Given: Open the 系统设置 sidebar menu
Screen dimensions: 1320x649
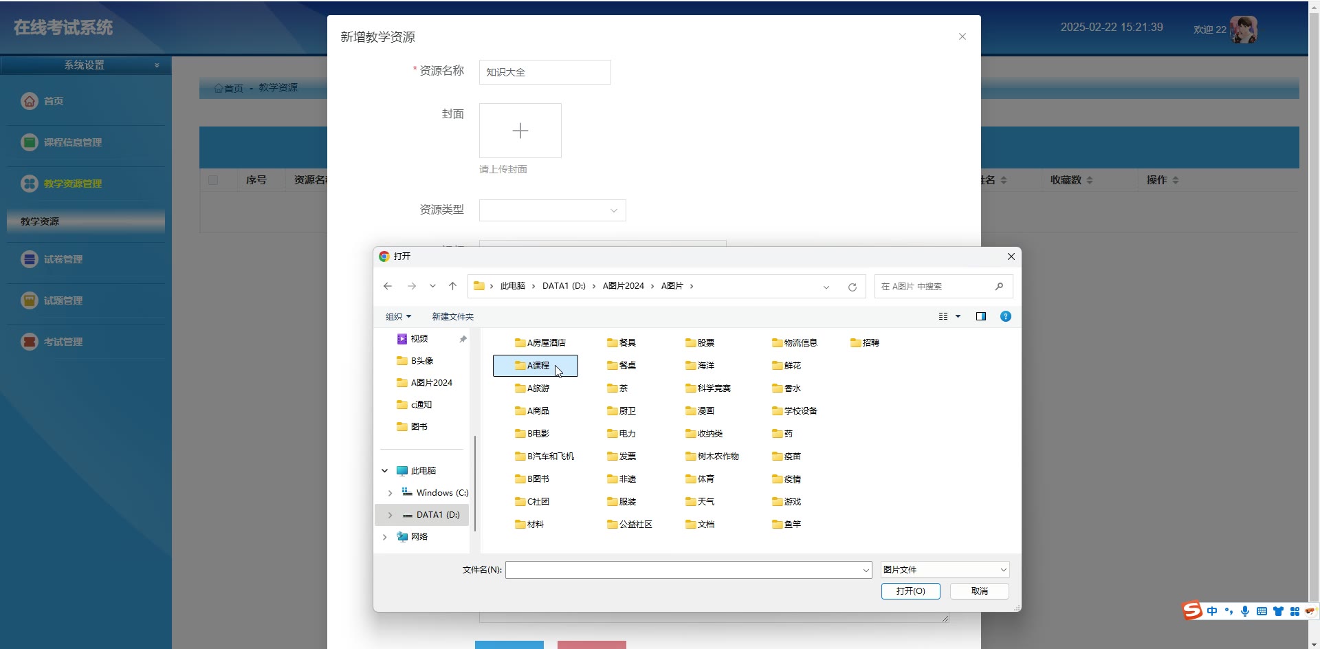Looking at the screenshot, I should coord(85,65).
